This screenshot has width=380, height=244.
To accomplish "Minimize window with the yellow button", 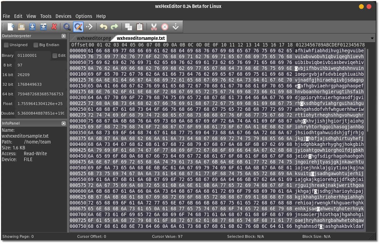I will (361, 7).
